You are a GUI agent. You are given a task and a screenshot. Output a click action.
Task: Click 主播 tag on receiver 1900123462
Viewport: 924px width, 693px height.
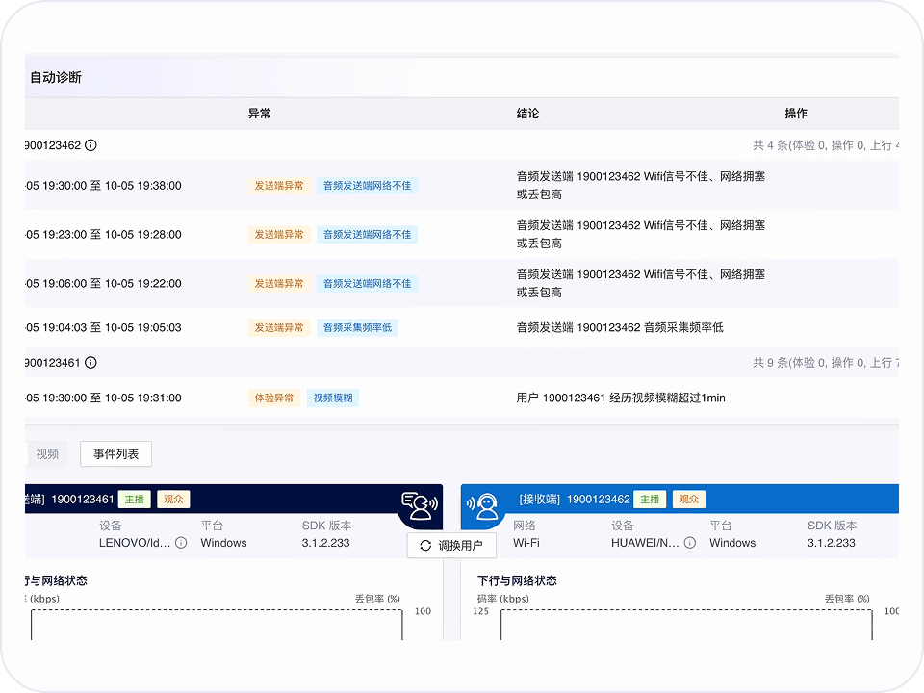click(650, 500)
